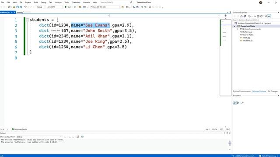Screen dimensions: 280x157
Task: Switch to the Python Environments panel tab
Action: pyautogui.click(x=242, y=91)
